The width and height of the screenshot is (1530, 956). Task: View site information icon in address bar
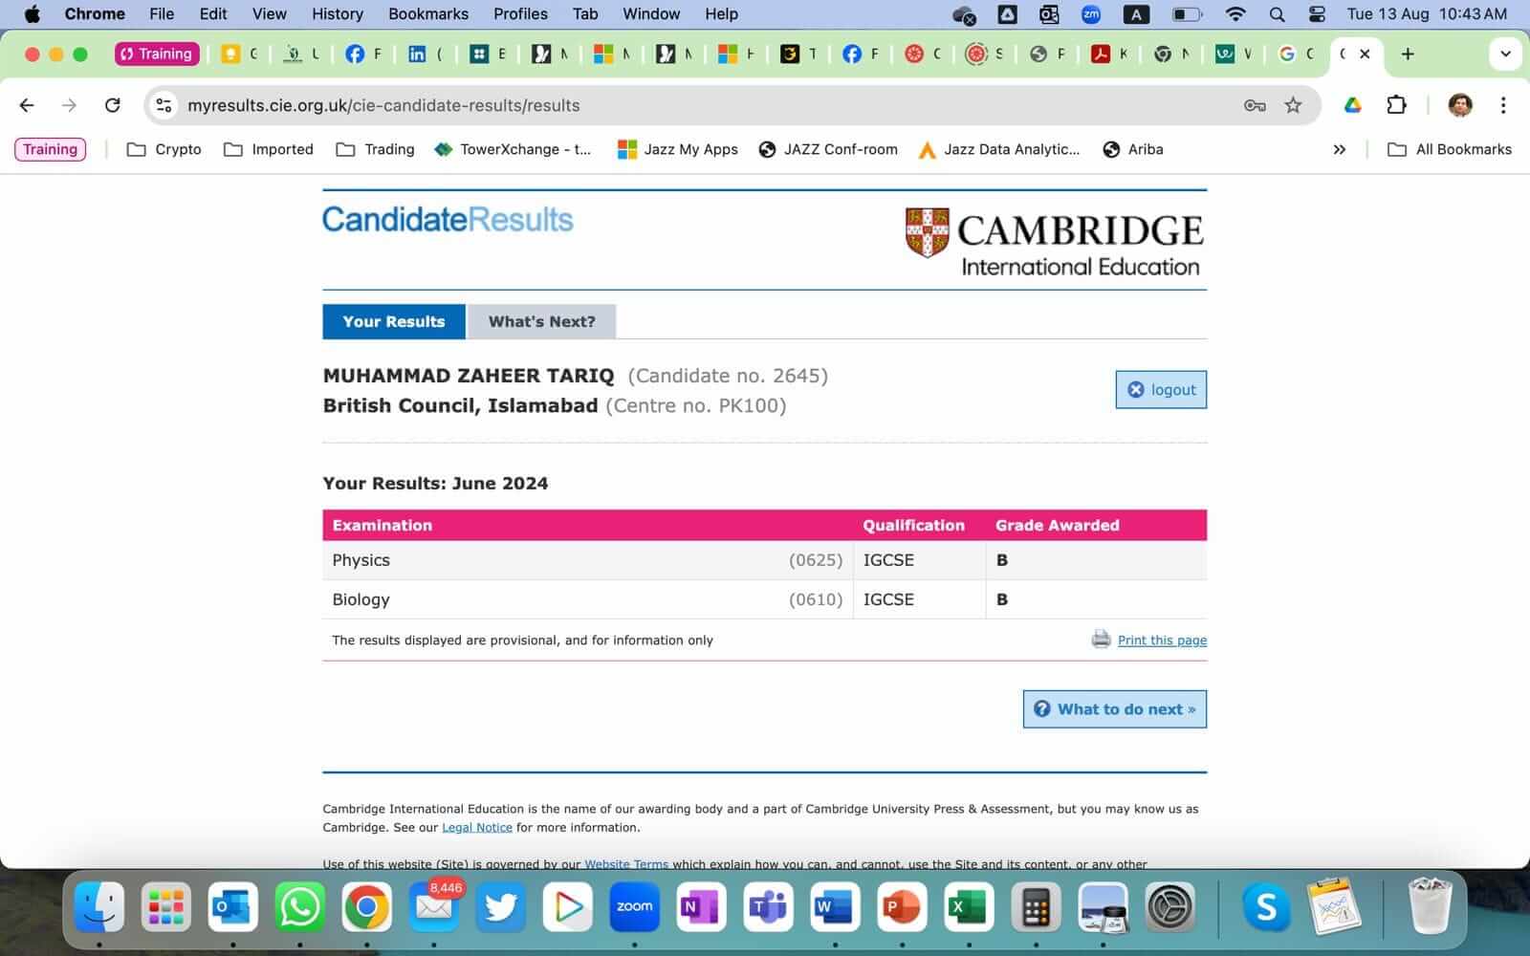(x=164, y=105)
